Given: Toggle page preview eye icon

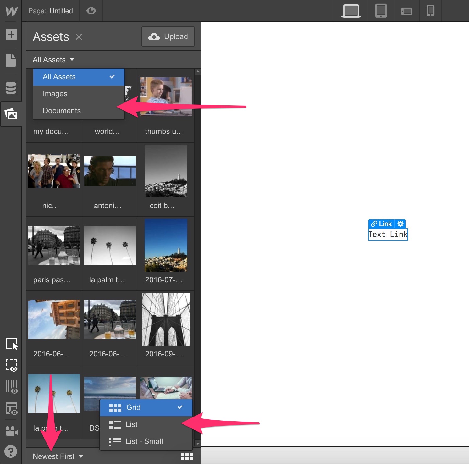Looking at the screenshot, I should (91, 11).
